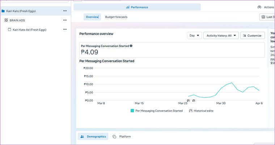Select the Demographics tab
Viewport: 275px width, 145px height.
point(93,136)
